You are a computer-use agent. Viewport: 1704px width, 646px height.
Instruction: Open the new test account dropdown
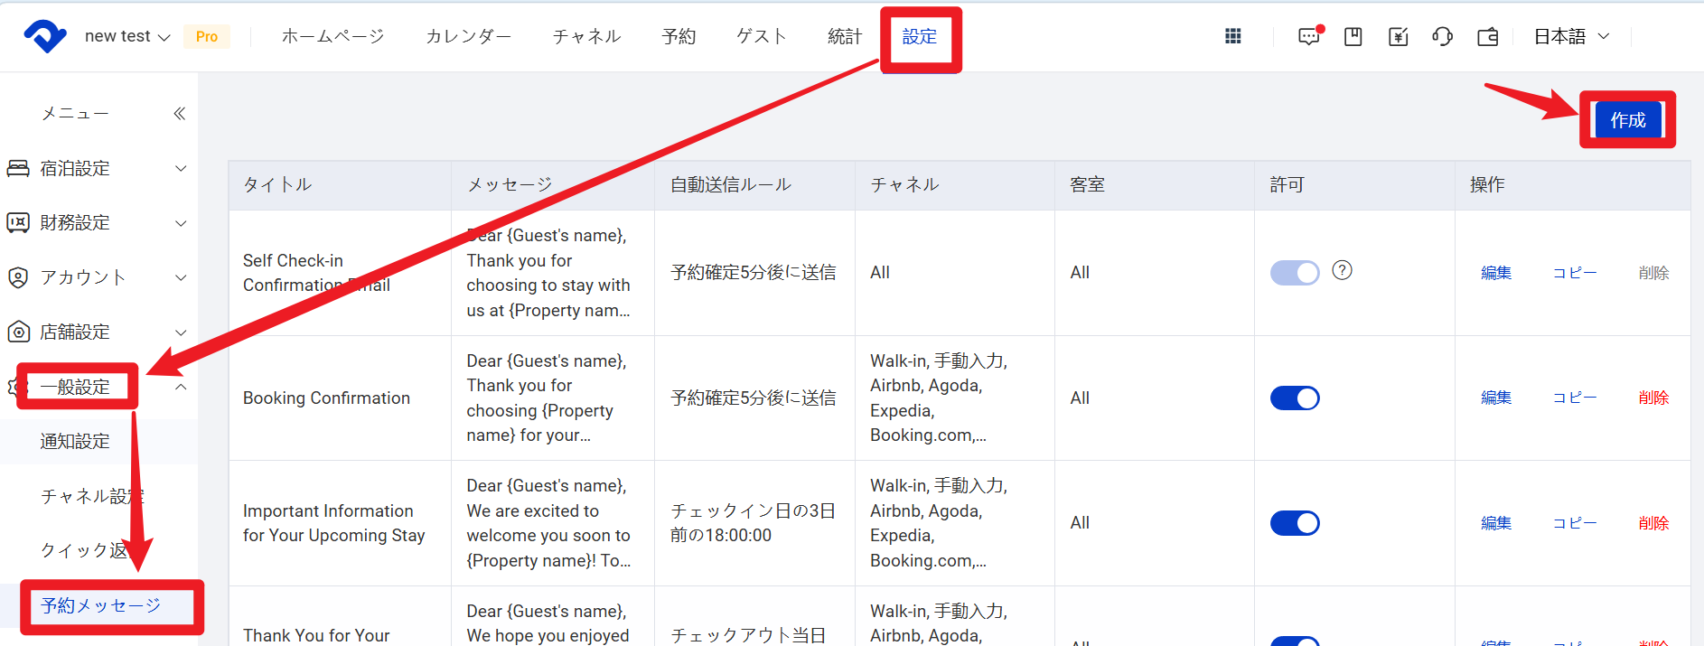coord(127,36)
